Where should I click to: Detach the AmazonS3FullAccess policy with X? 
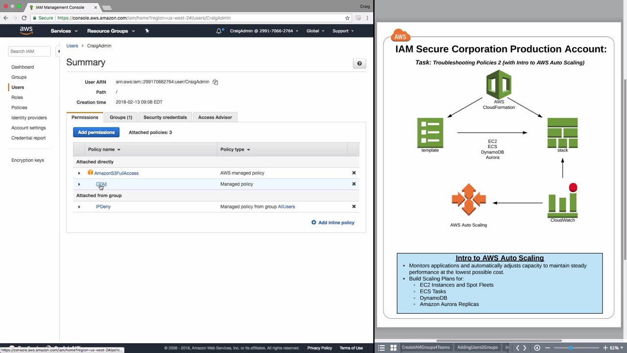(354, 173)
